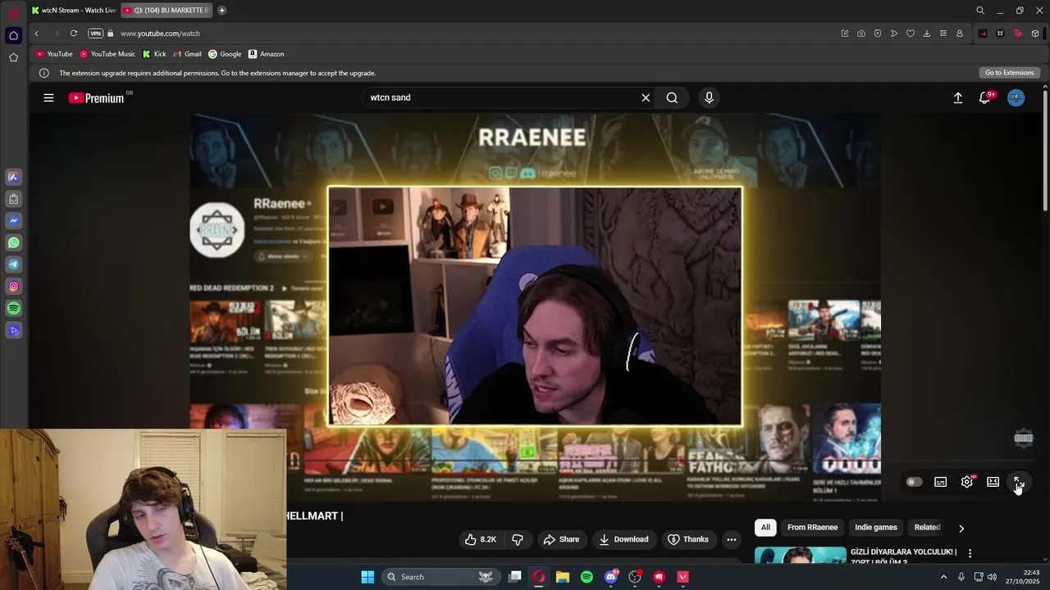1050x590 pixels.
Task: Share the video
Action: pyautogui.click(x=561, y=539)
